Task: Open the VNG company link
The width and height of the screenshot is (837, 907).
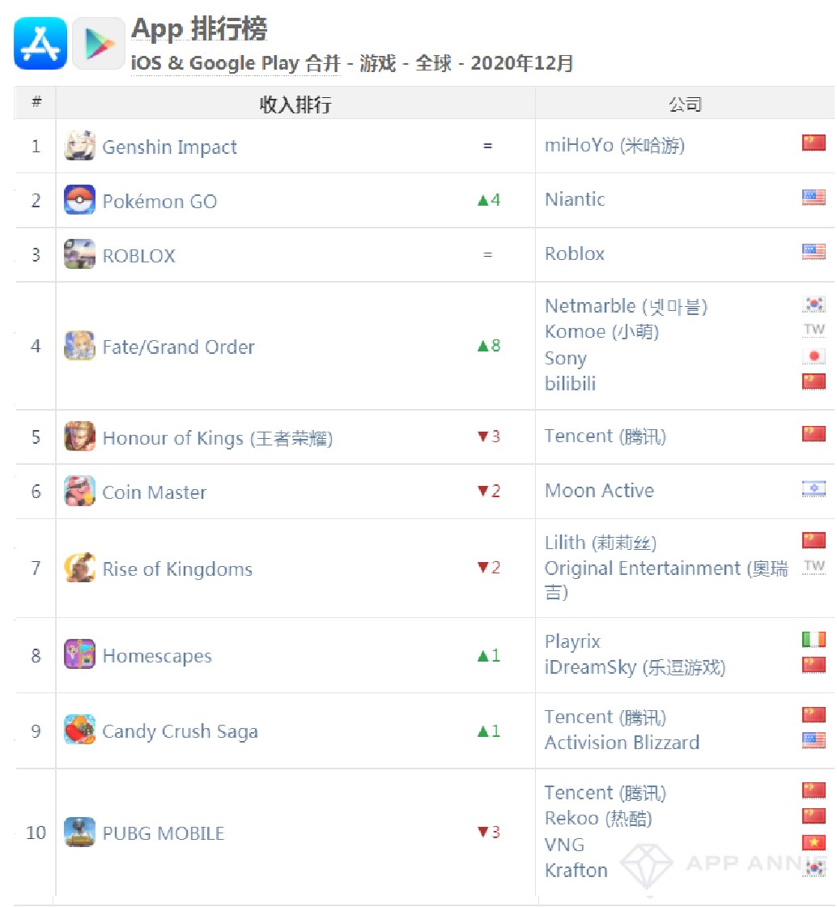Action: point(565,845)
